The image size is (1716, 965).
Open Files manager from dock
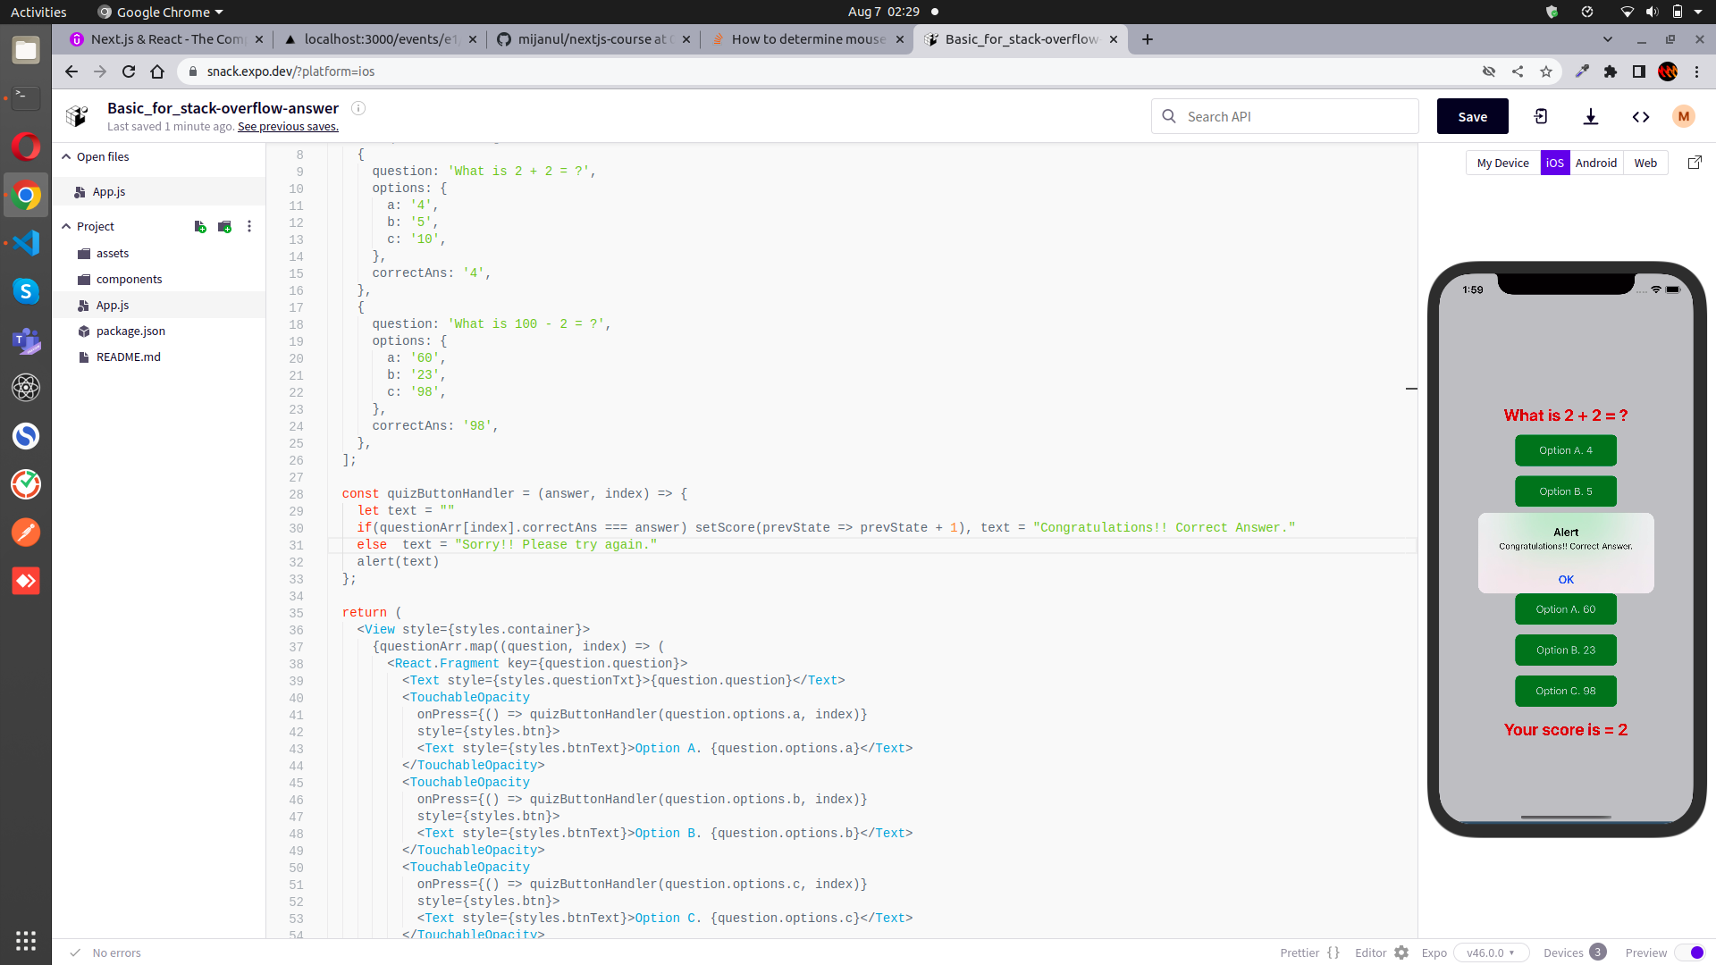26,50
